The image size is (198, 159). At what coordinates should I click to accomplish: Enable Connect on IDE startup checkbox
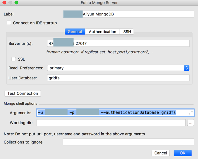coord(9,23)
